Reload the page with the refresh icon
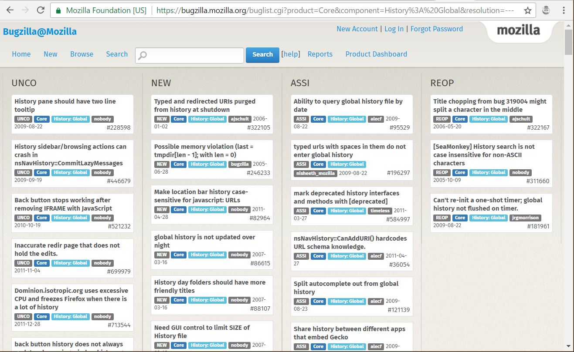Screen dimensions: 574x352 [41, 10]
